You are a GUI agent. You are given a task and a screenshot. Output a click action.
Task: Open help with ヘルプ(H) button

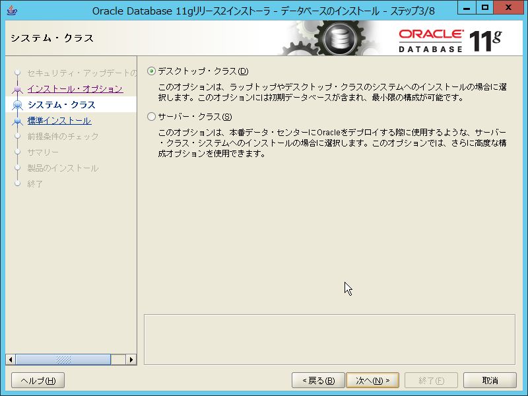pos(38,380)
